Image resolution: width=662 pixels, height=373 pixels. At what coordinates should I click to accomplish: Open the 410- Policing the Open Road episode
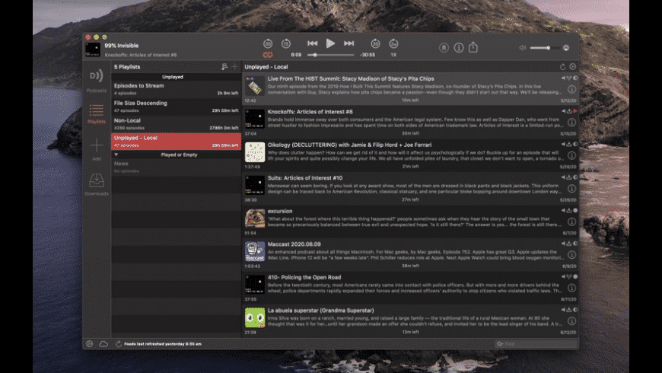410,288
